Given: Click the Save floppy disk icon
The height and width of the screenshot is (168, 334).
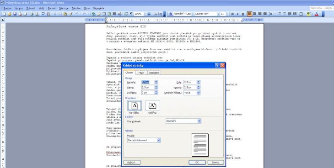Looking at the screenshot, I should click(x=15, y=14).
